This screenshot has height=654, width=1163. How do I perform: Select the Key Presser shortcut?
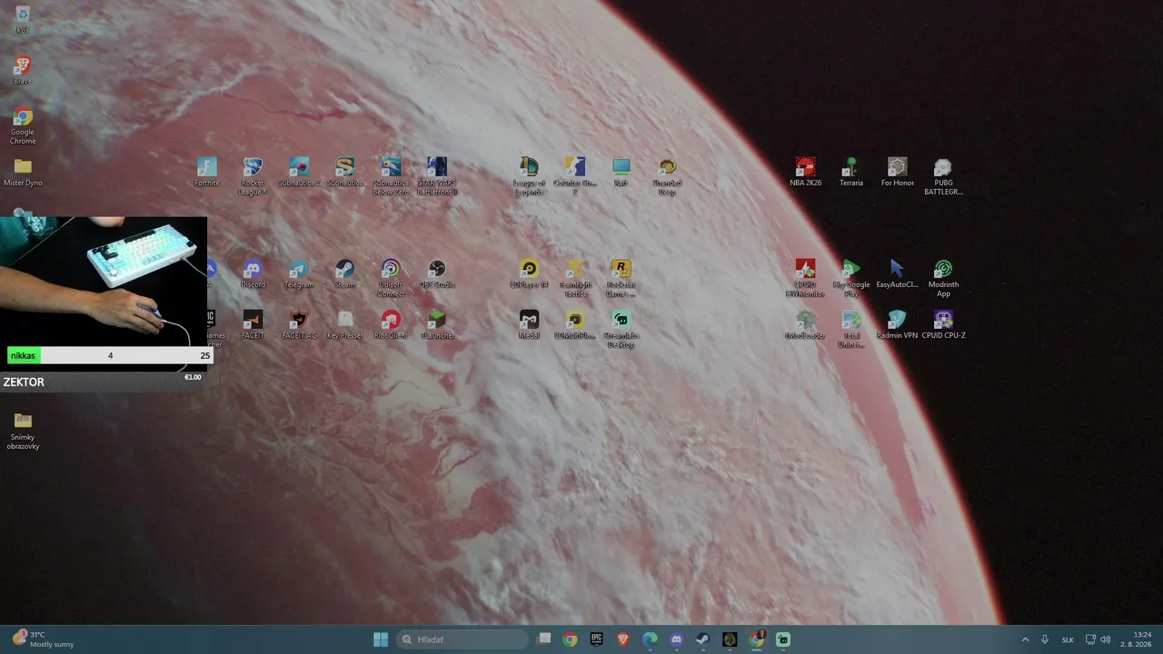pyautogui.click(x=345, y=324)
